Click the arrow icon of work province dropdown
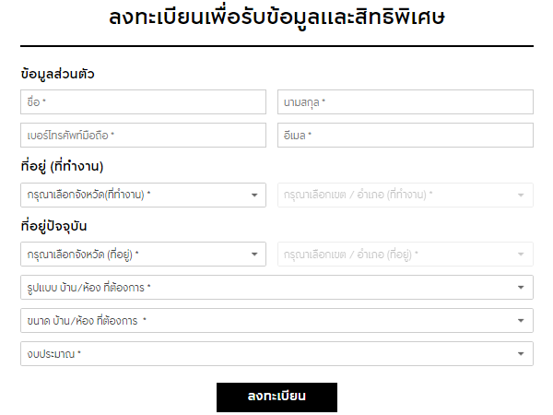553x415 pixels. [254, 195]
